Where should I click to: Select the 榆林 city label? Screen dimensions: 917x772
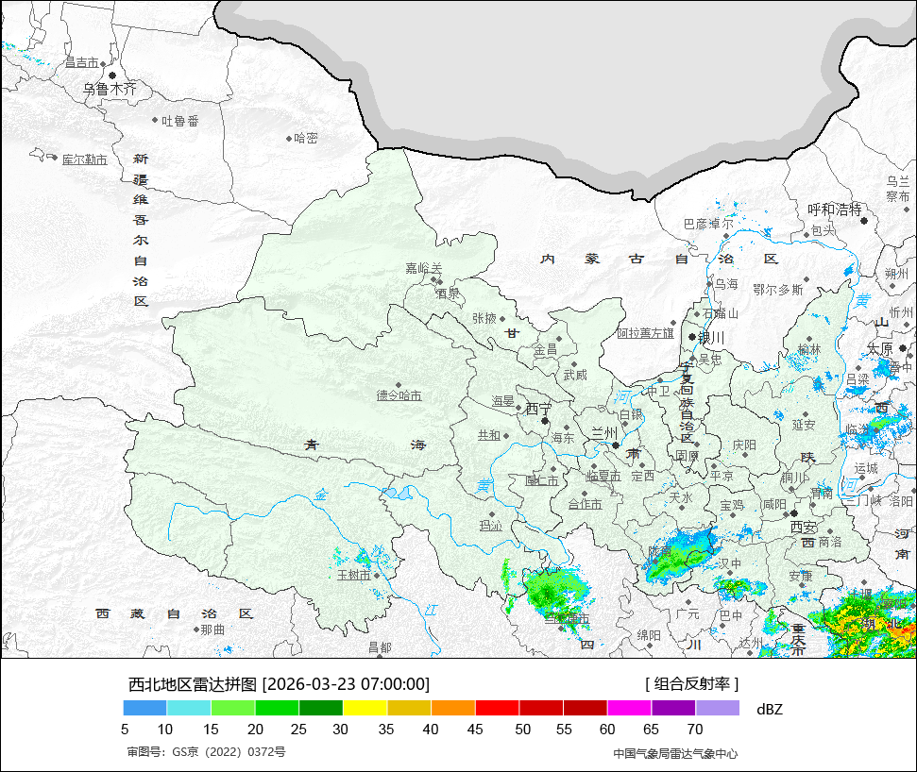[809, 349]
